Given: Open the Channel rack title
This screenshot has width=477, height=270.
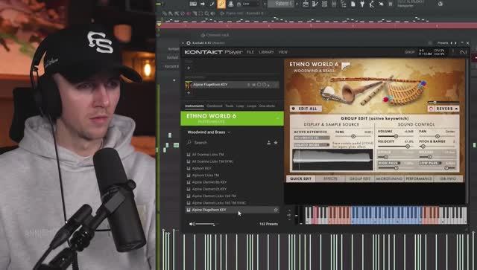Looking at the screenshot, I should coord(218,35).
